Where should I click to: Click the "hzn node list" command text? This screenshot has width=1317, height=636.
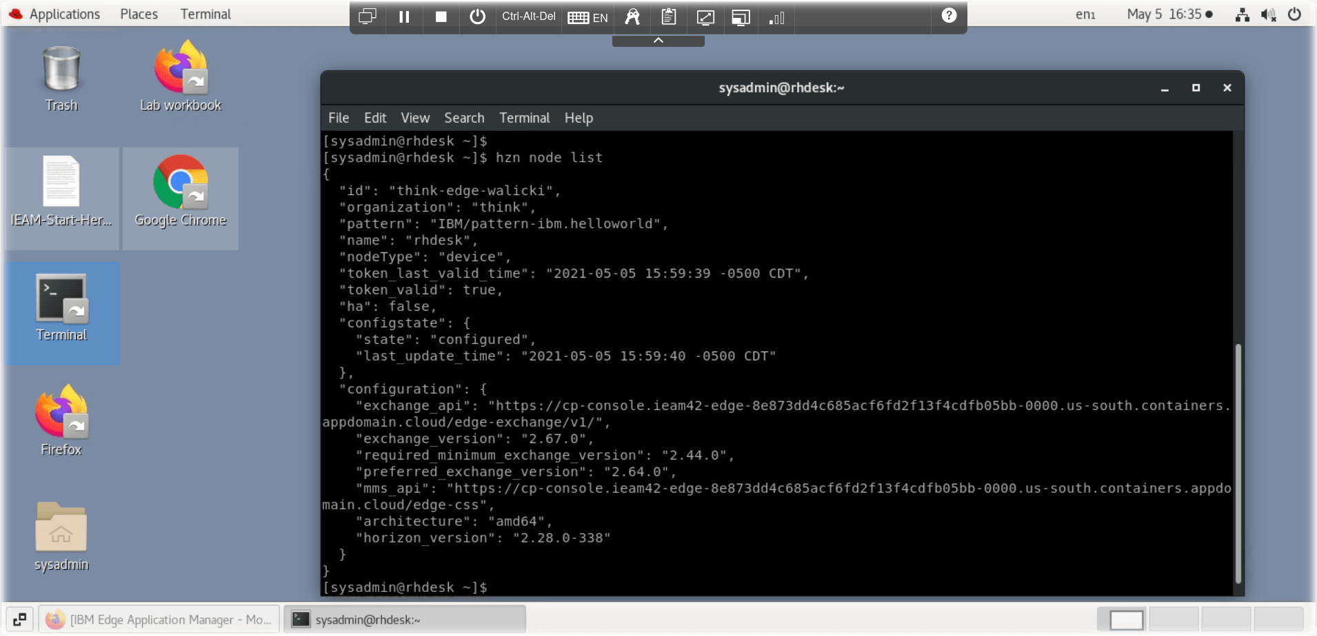pyautogui.click(x=549, y=158)
